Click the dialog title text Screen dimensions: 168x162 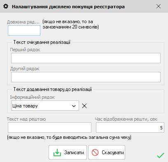click(x=68, y=7)
